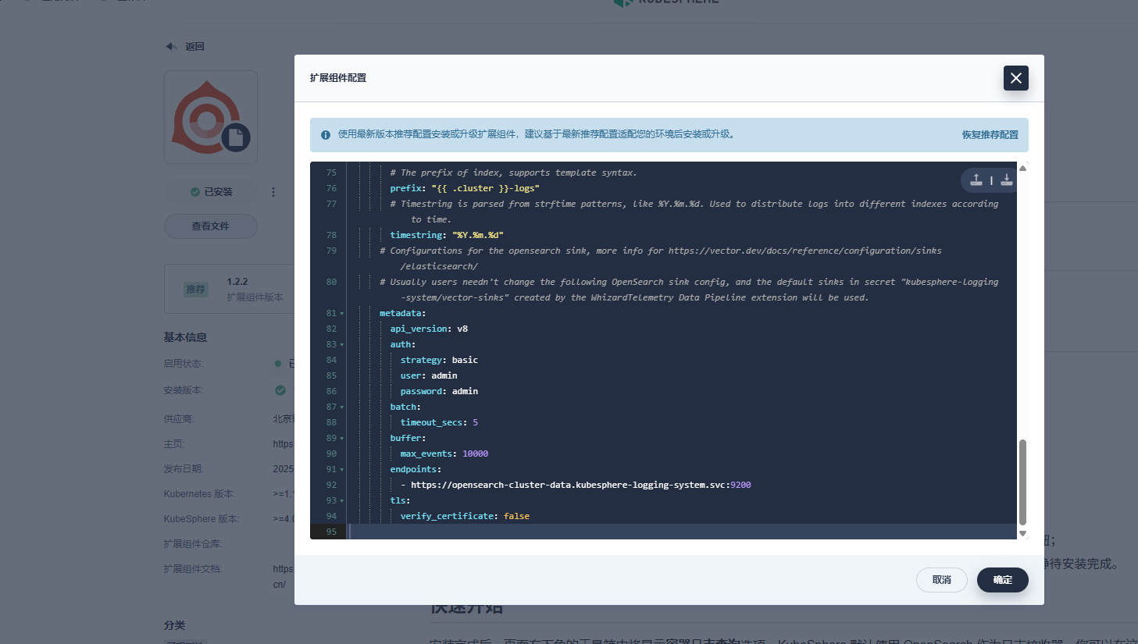The width and height of the screenshot is (1138, 644).
Task: Collapse the auth block at line 83
Action: [x=342, y=345]
